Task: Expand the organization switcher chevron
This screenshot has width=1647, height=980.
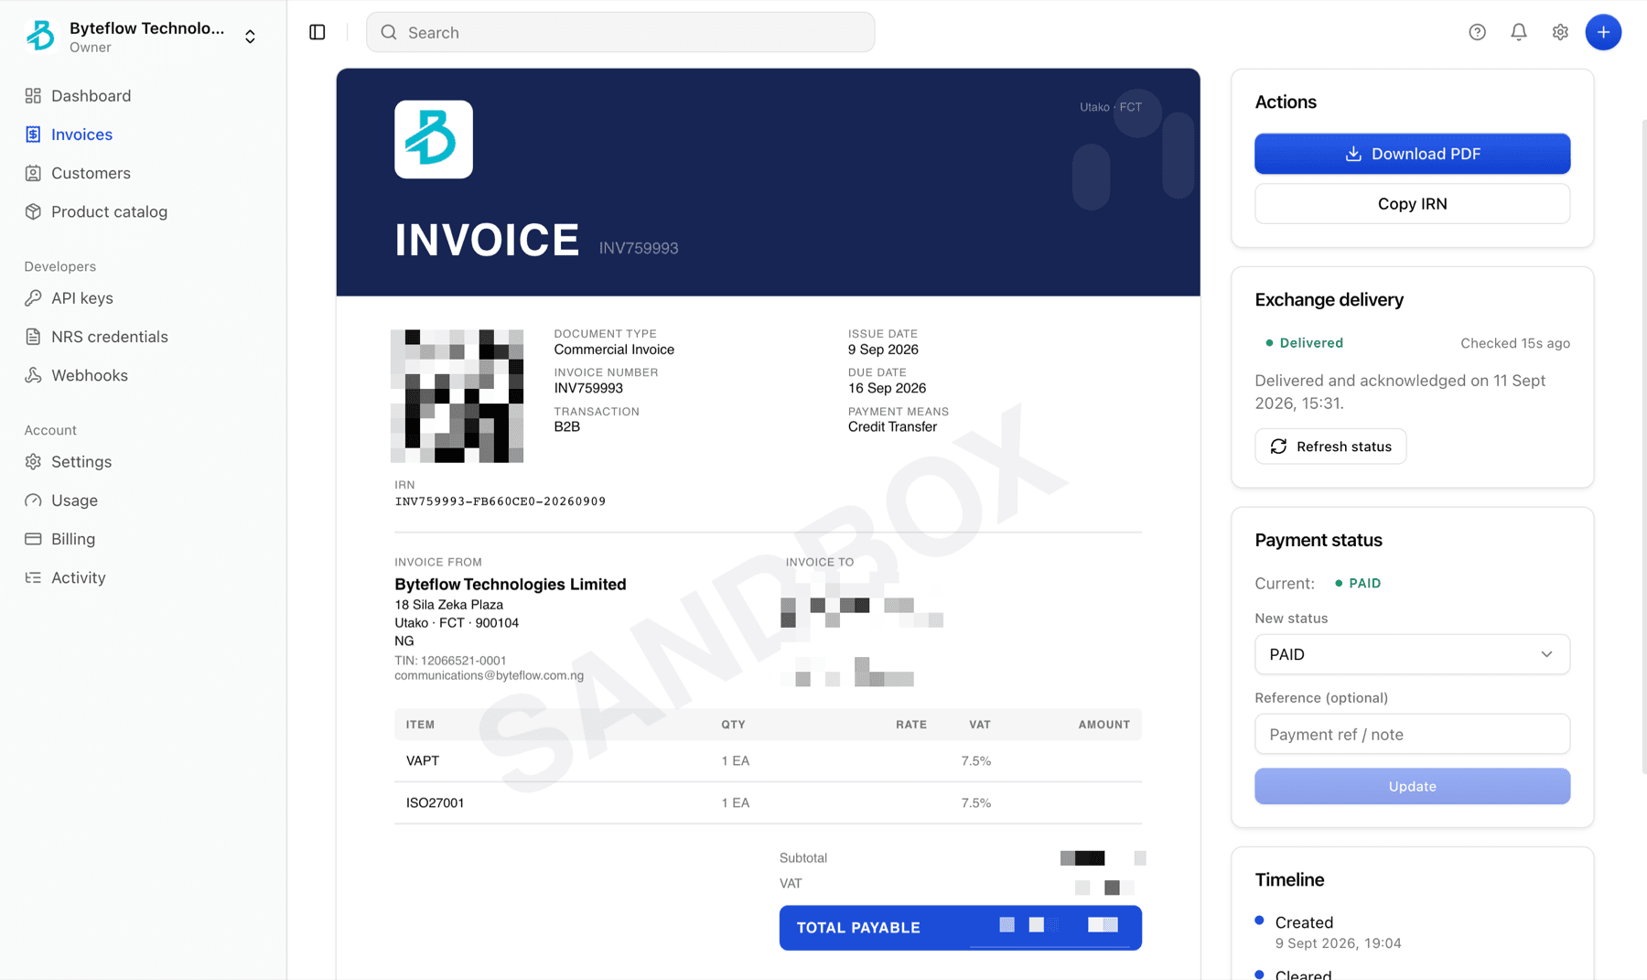Action: pos(250,37)
